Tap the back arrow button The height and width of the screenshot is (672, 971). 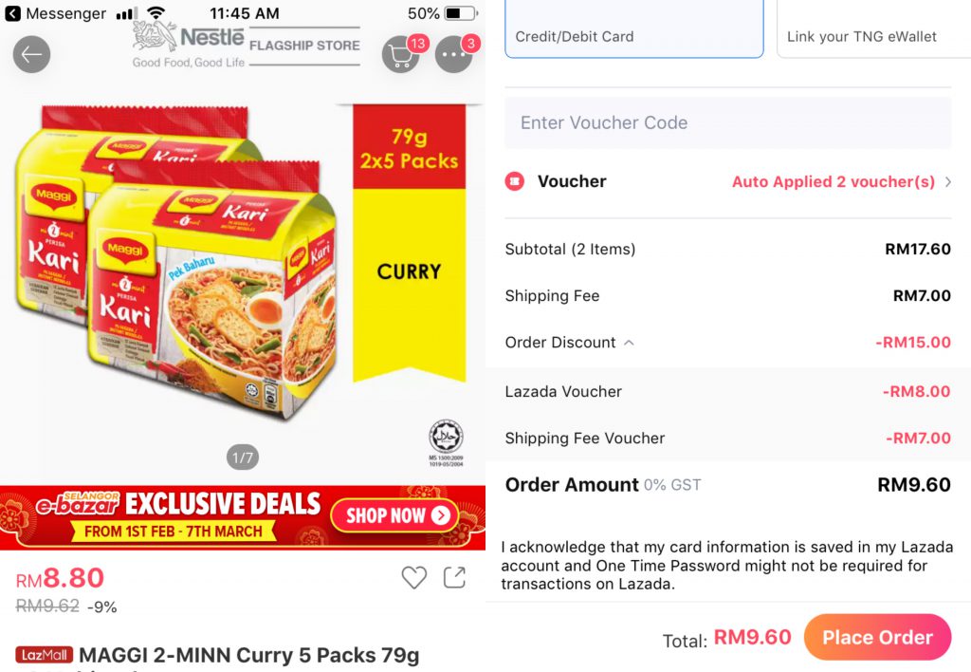(x=31, y=55)
